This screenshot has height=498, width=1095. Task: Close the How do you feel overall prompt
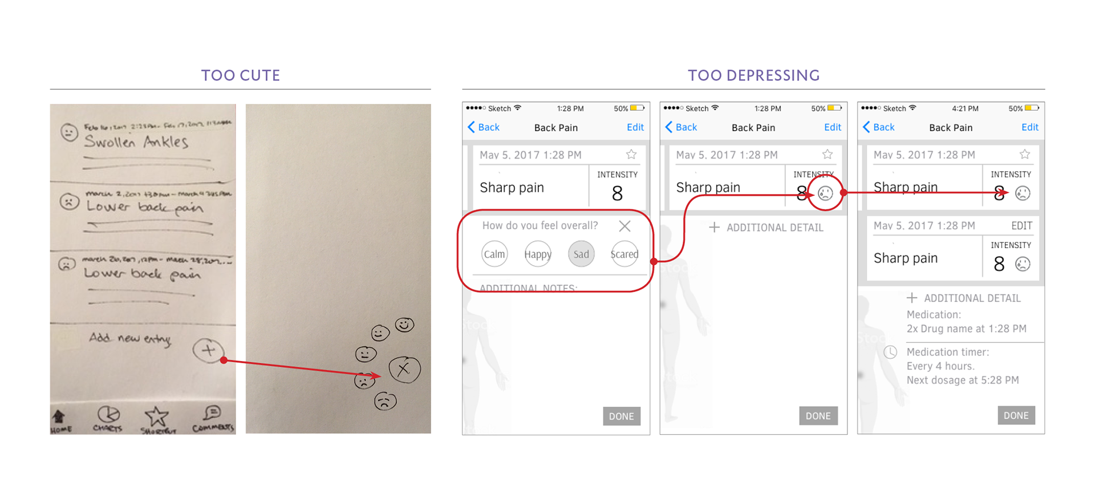point(625,226)
